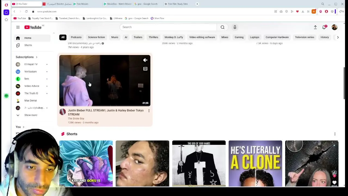Click the YouTube logo
The height and width of the screenshot is (196, 348).
coord(33,27)
